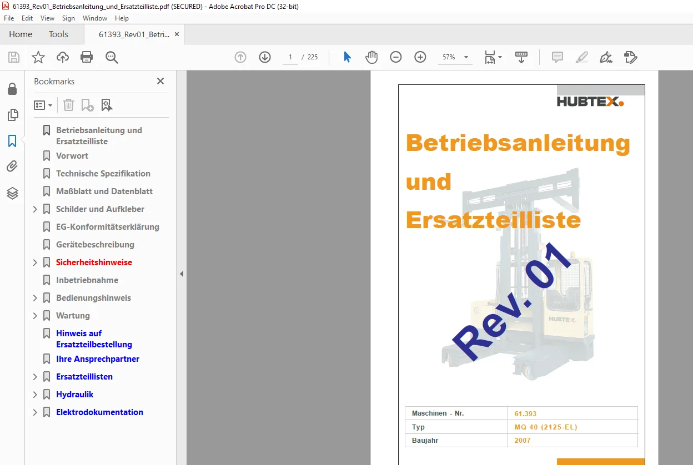Open the Window menu
This screenshot has width=693, height=465.
click(x=95, y=18)
